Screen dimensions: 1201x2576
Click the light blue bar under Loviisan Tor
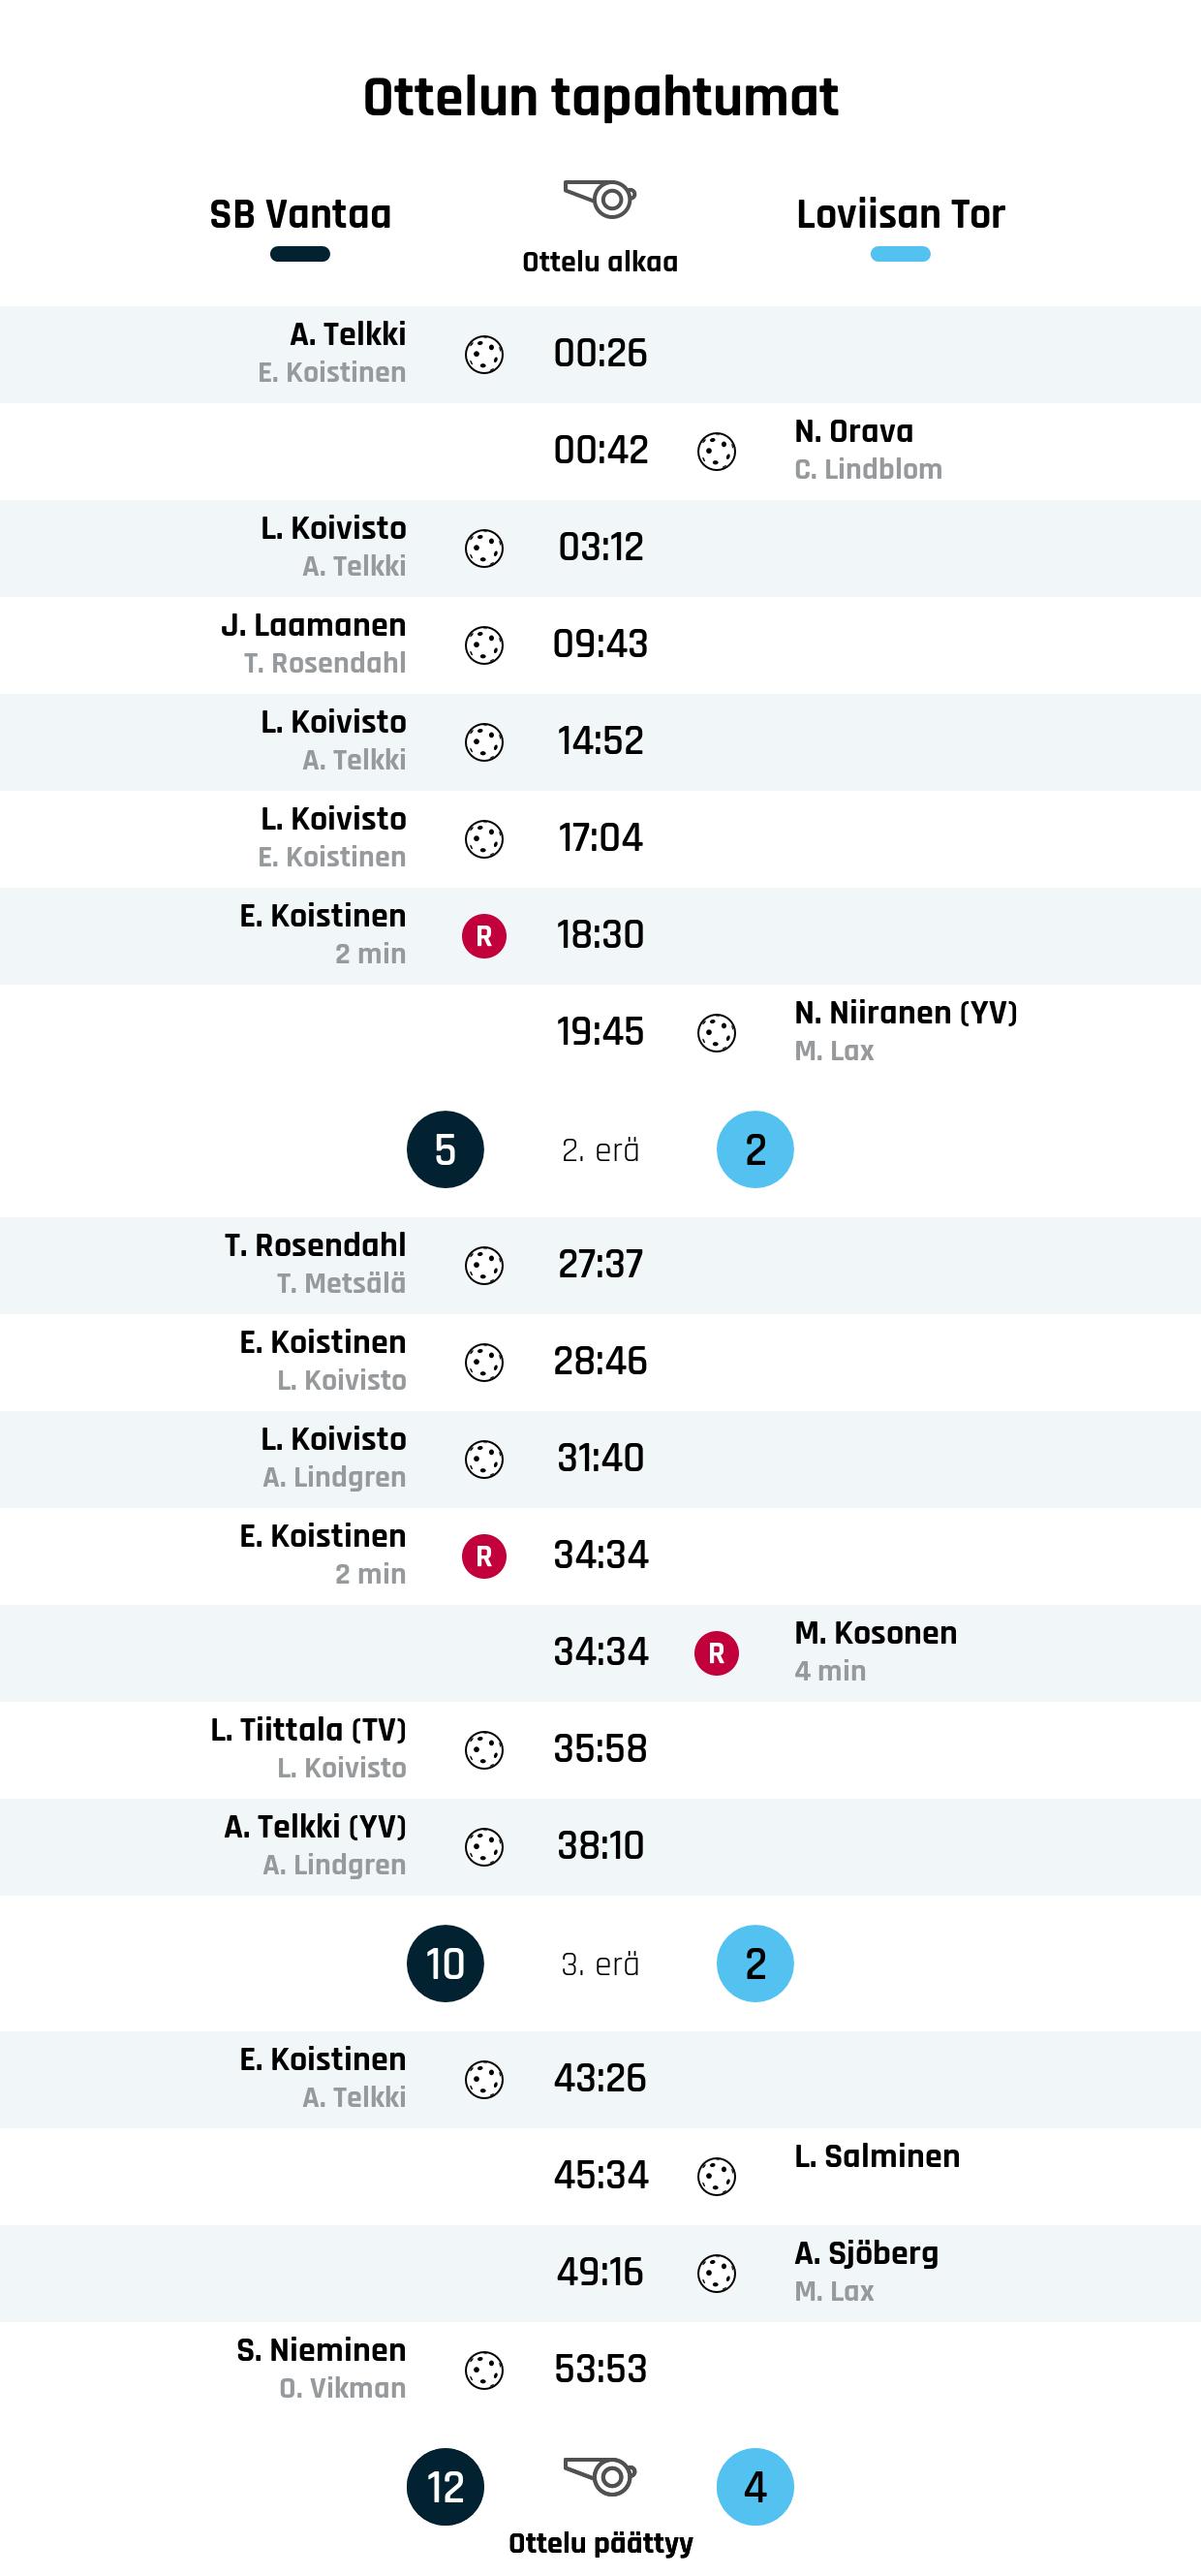click(x=900, y=254)
